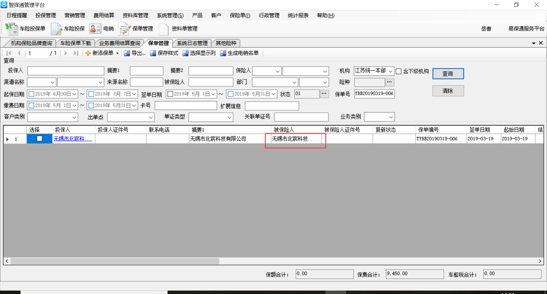The image size is (547, 294).
Task: Expand the second 渠道名称 dropdown
Action: 100,83
